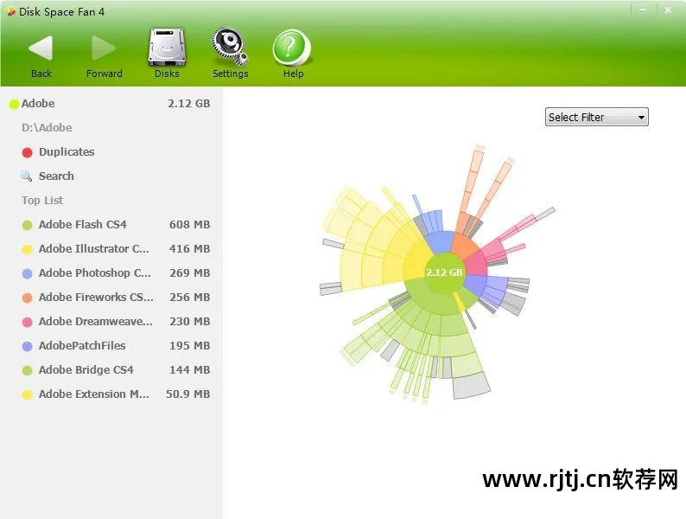The image size is (686, 519).
Task: Minimize the Disk Space Fan window
Action: (x=643, y=10)
